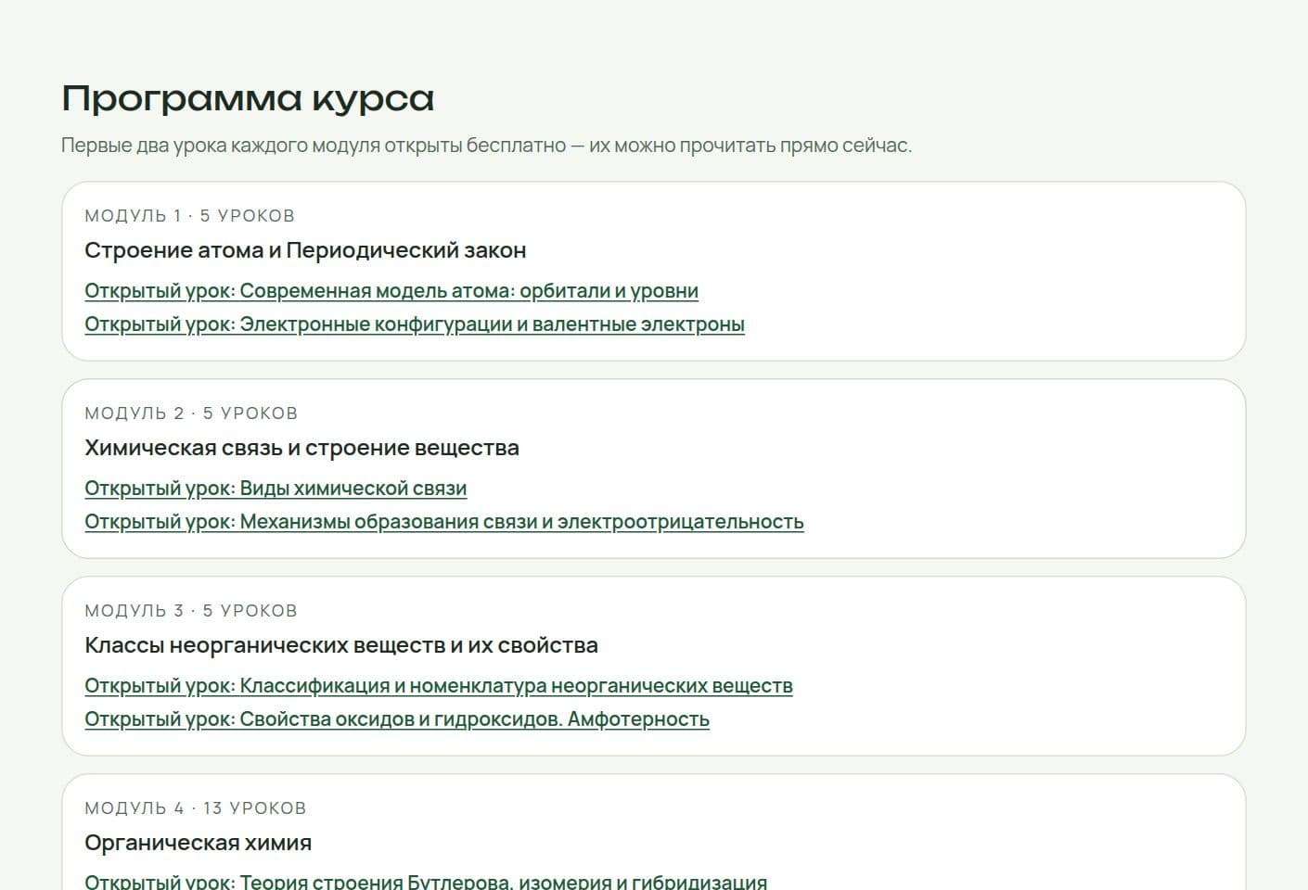Open lesson on modern atom model orbitals

[391, 291]
